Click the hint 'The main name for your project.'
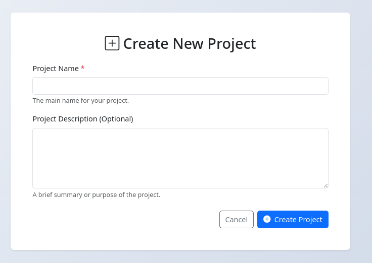This screenshot has width=372, height=263. 81,101
